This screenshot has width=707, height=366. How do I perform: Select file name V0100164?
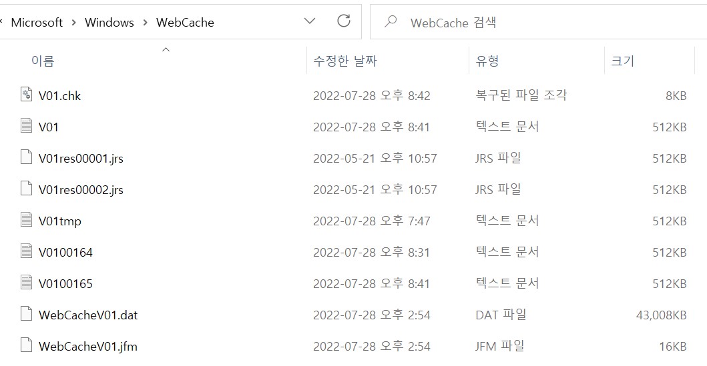tap(65, 253)
